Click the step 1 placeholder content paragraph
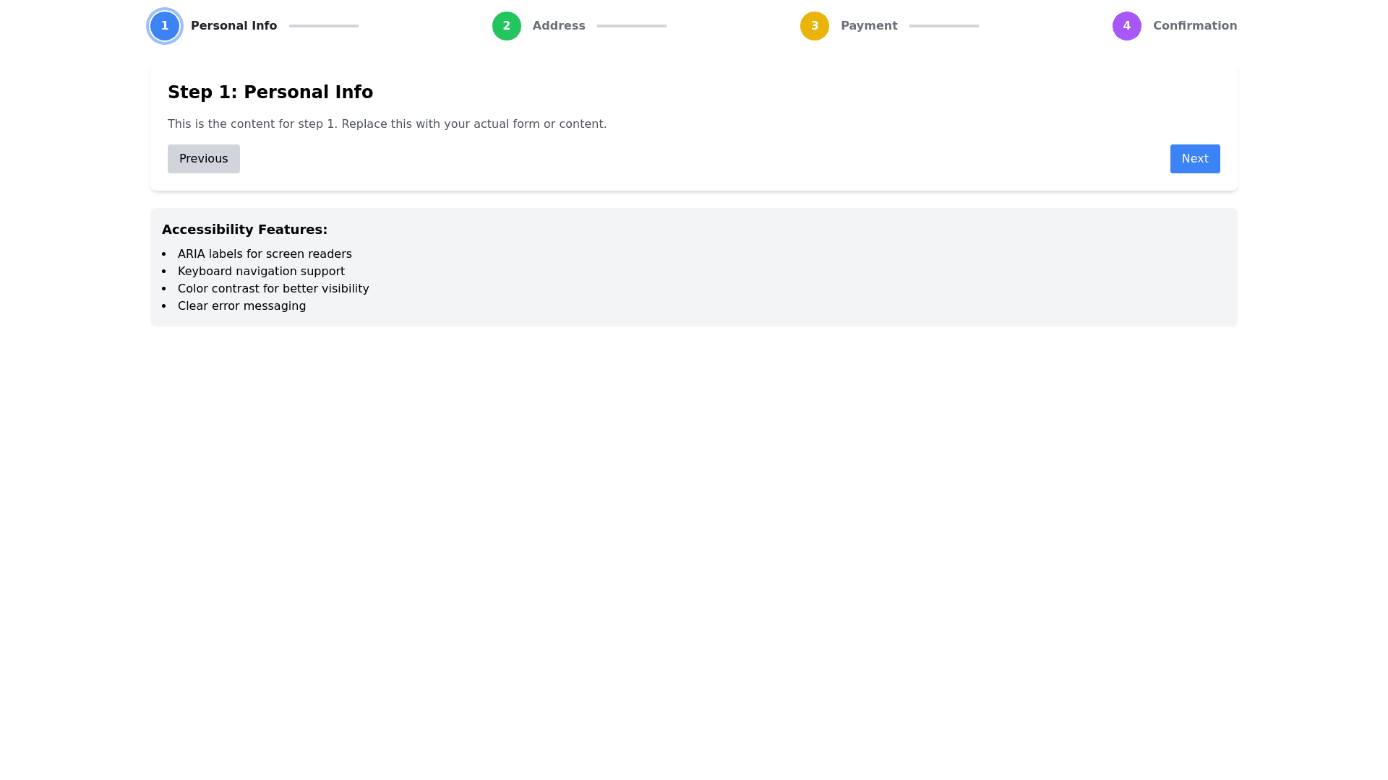The image size is (1388, 780). point(387,124)
